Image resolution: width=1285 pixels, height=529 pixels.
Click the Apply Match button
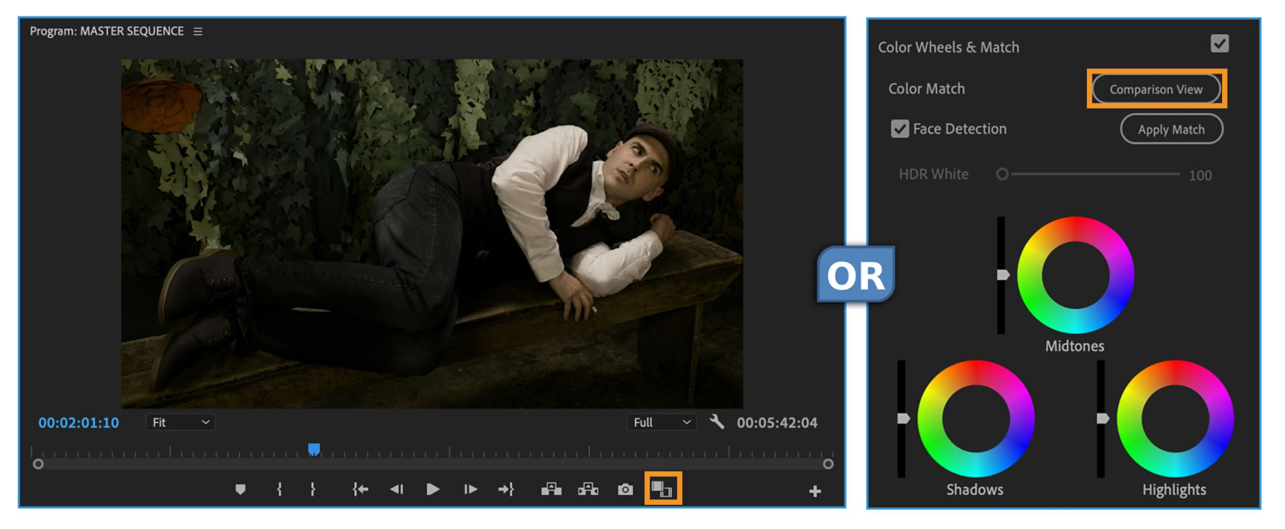coord(1171,129)
